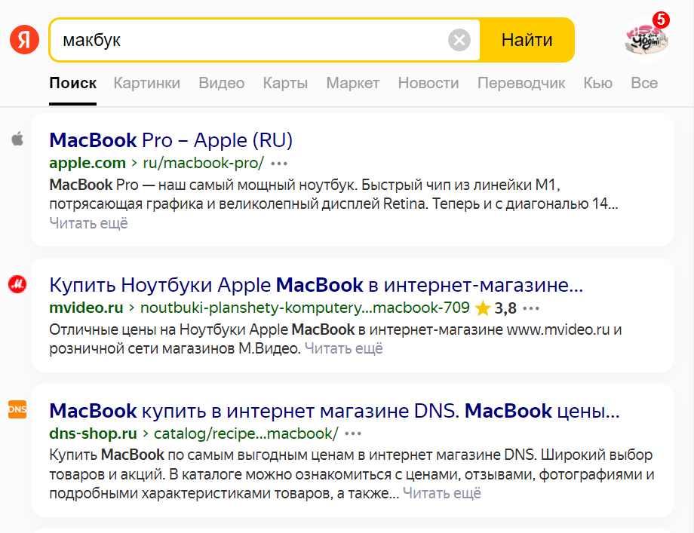Screen dimensions: 694x533
Task: Click the M.Video favicon icon
Action: point(17,284)
